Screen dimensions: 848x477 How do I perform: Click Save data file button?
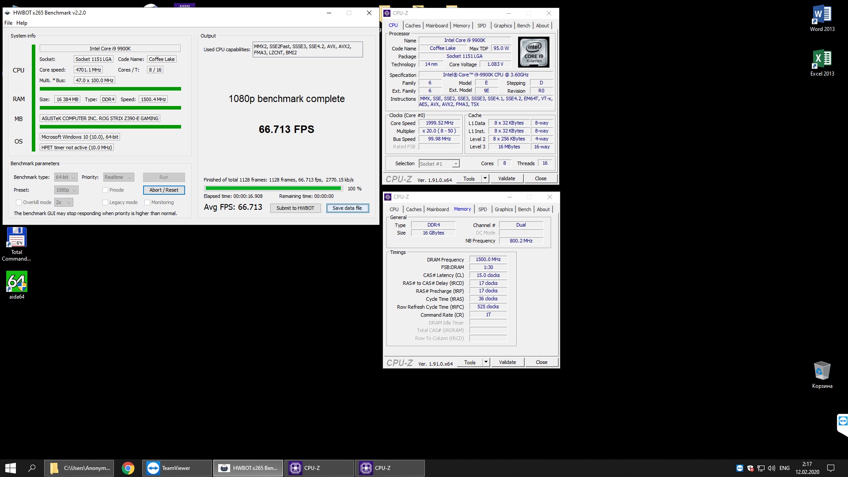(347, 208)
